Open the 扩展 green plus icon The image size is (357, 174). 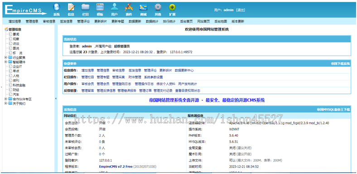tap(172, 8)
